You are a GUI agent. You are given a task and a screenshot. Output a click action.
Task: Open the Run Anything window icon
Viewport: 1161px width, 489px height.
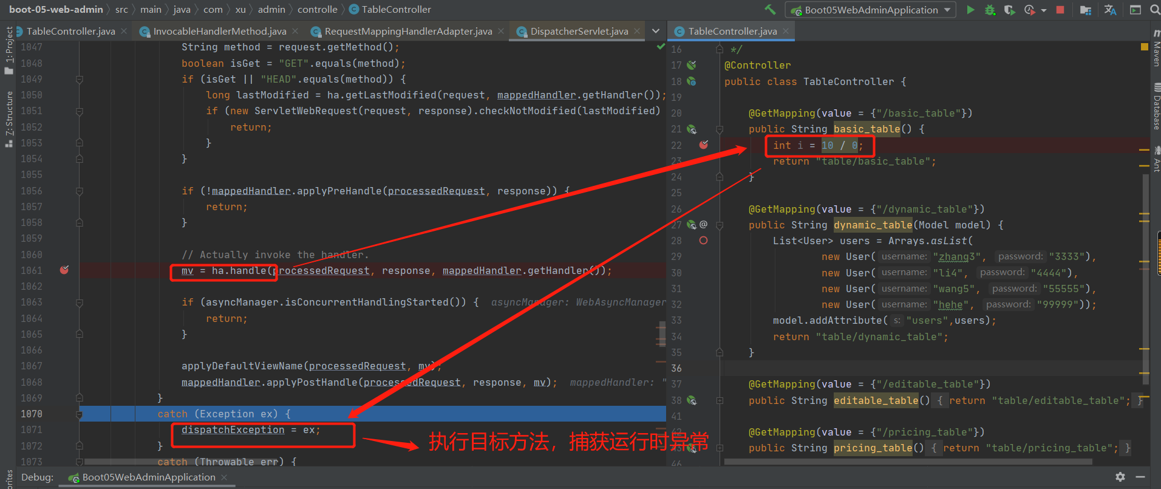[1135, 10]
